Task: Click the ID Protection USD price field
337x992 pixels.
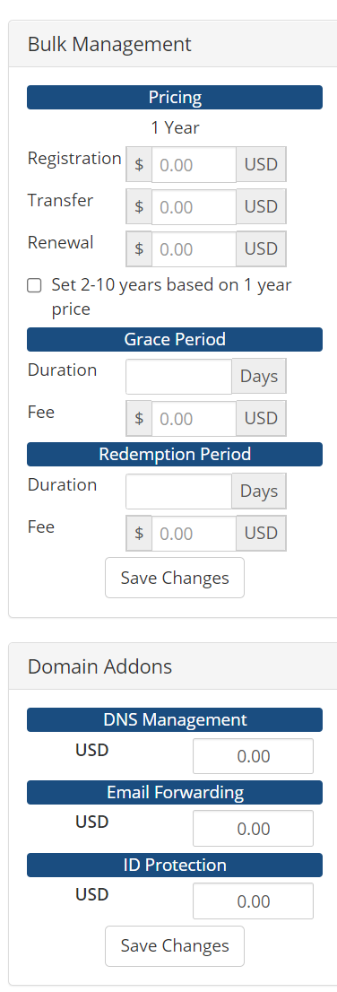Action: (253, 901)
